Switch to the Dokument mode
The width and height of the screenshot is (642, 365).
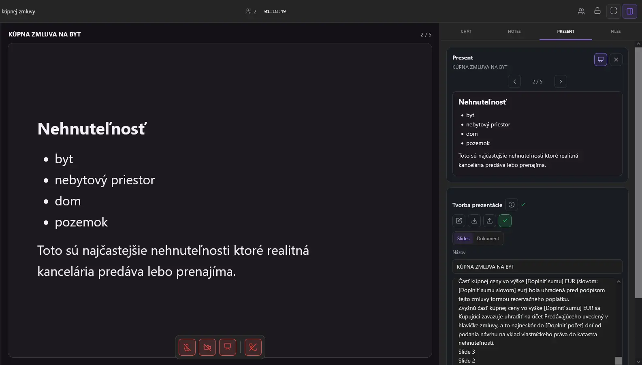pos(488,239)
